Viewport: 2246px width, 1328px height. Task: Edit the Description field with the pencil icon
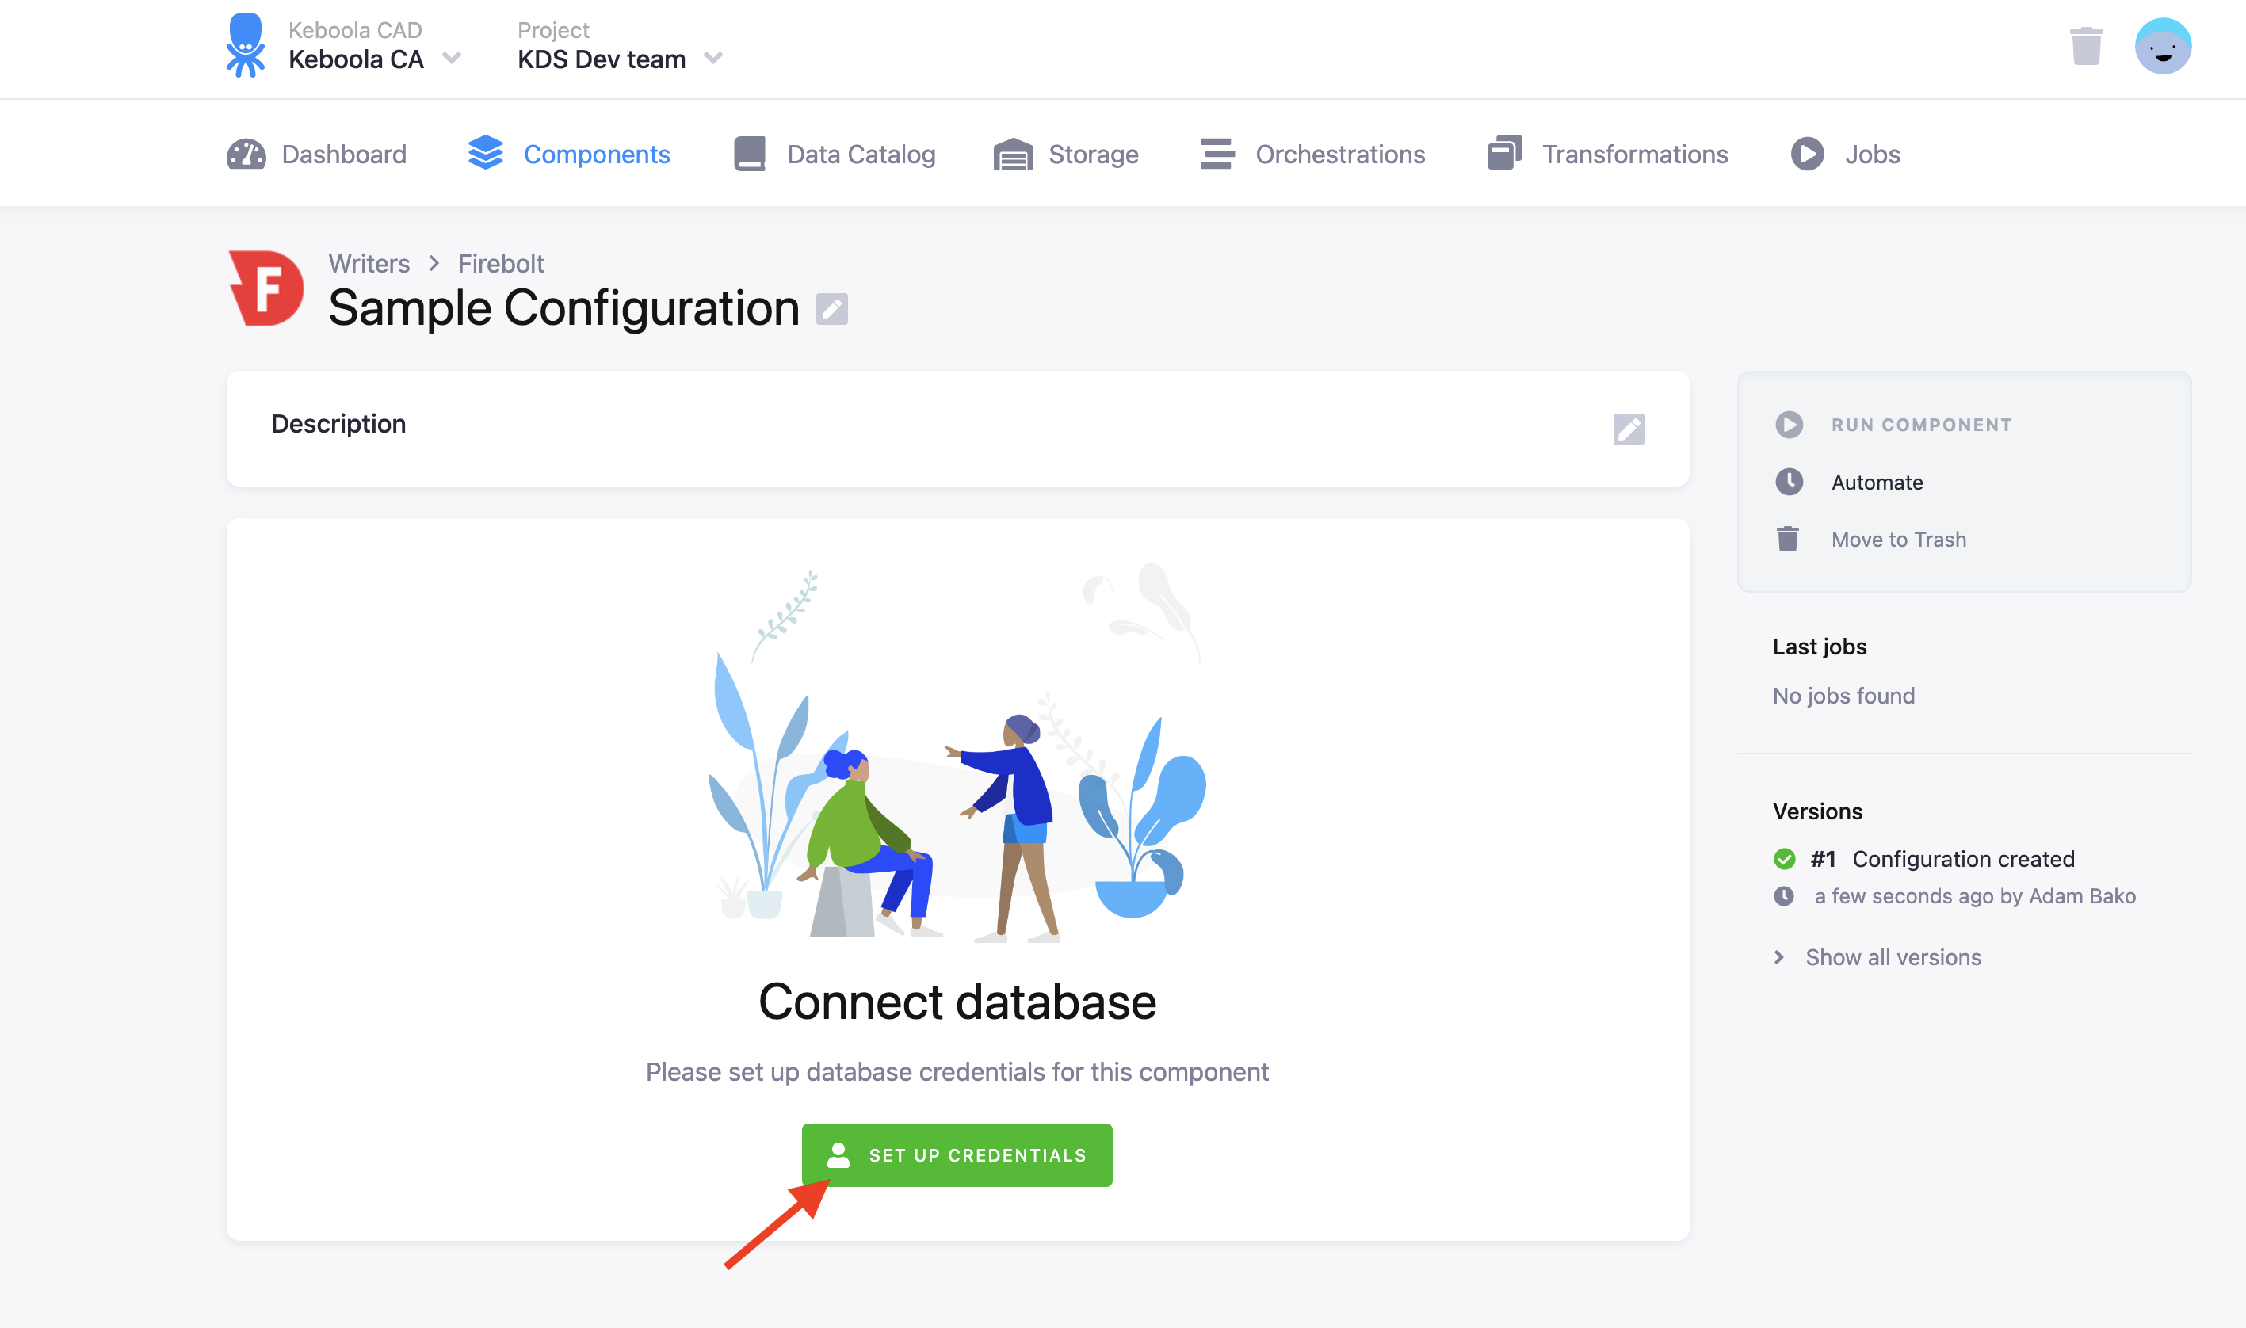1629,429
